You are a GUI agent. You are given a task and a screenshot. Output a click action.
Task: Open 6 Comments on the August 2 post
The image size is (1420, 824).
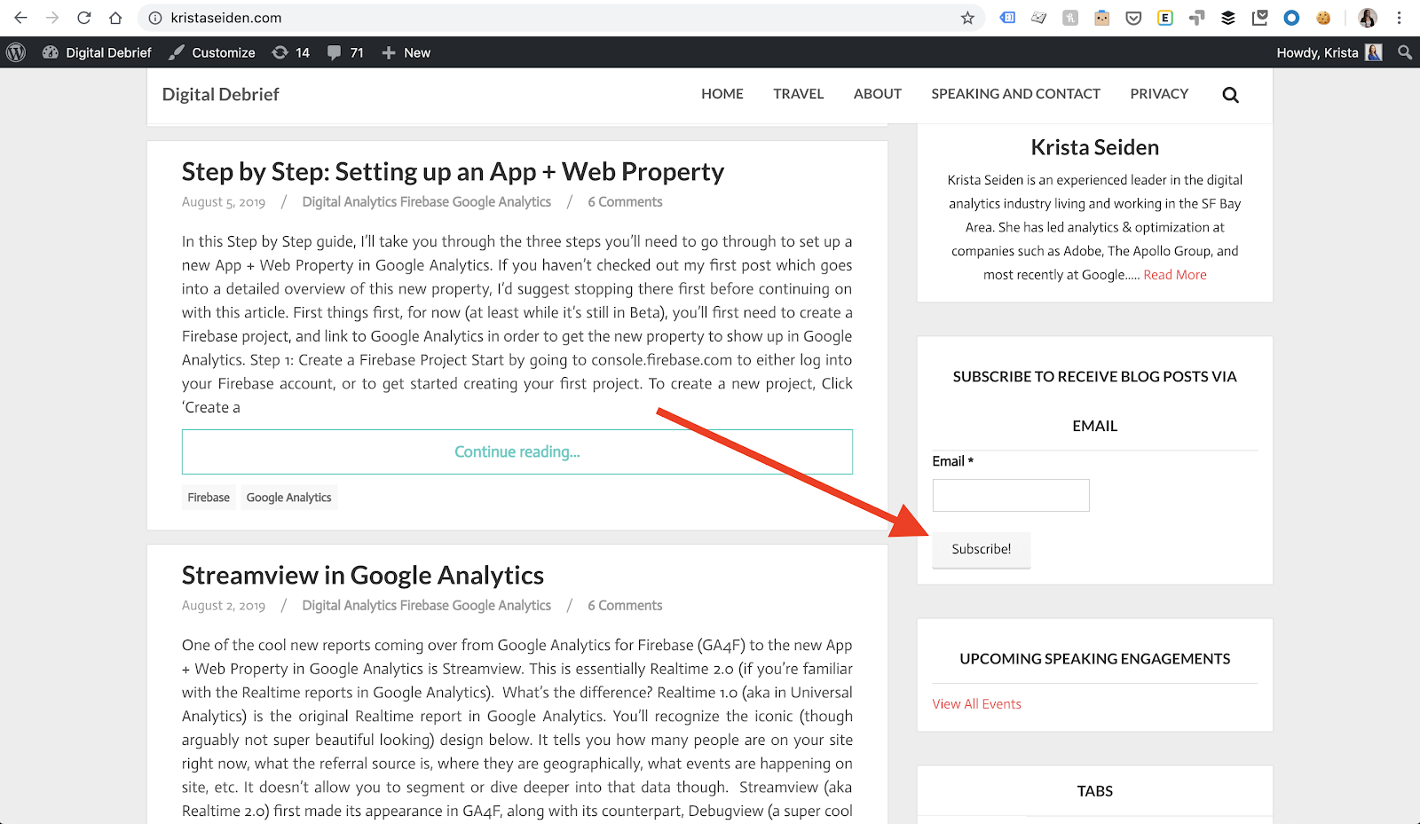coord(625,605)
